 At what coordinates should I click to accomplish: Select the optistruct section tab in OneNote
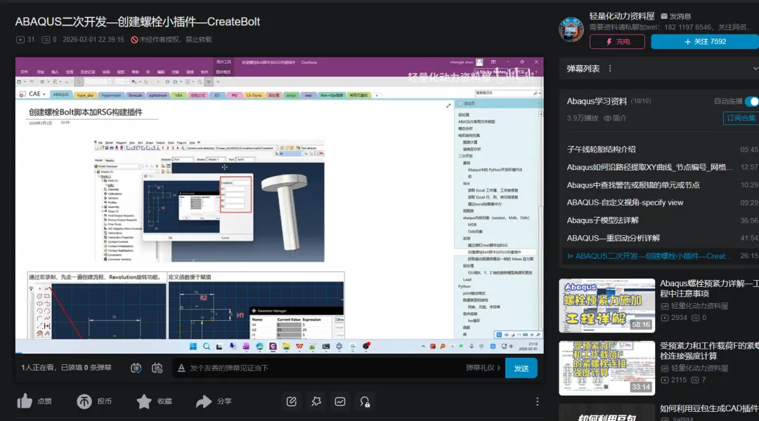[158, 95]
